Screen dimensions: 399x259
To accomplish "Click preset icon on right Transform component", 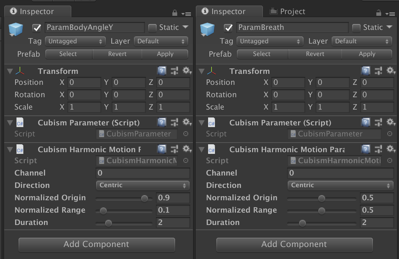I will tap(378, 71).
